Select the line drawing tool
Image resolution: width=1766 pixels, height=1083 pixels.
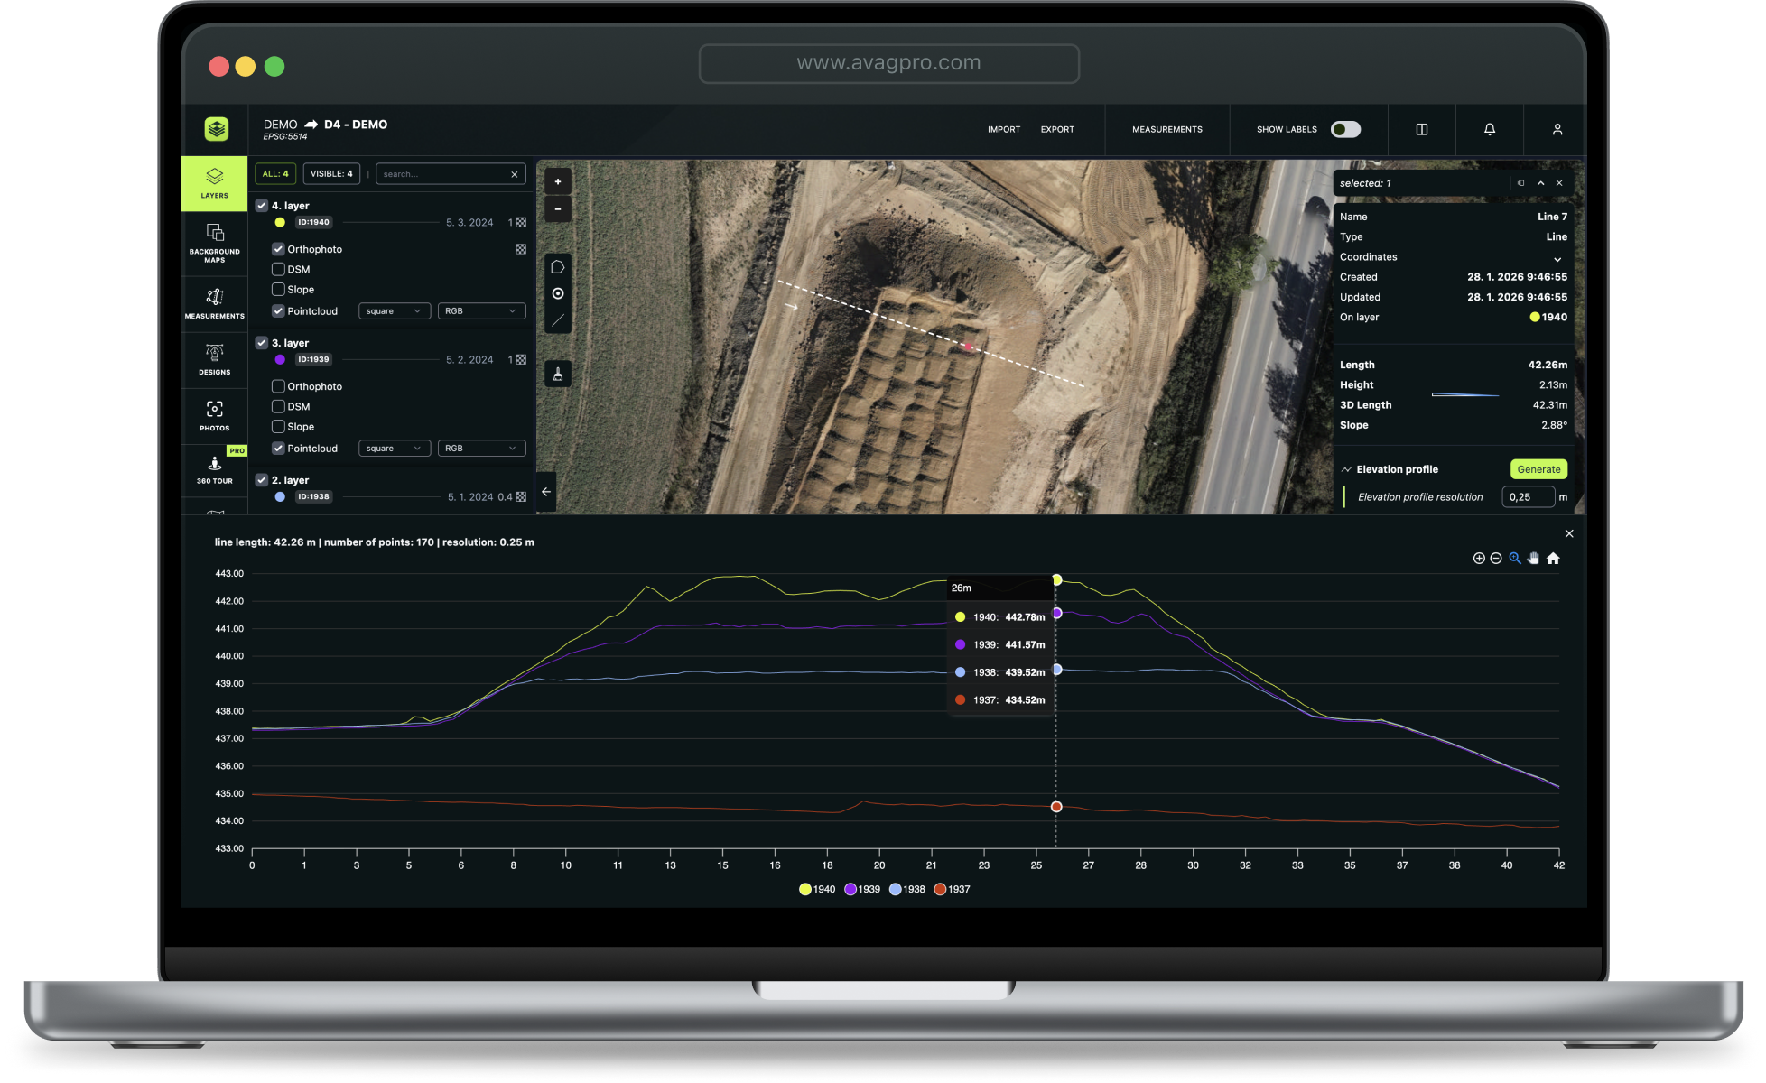pyautogui.click(x=558, y=320)
